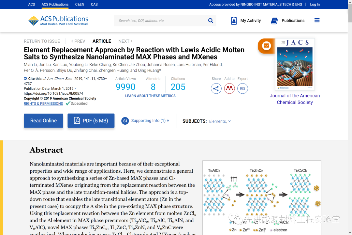The width and height of the screenshot is (352, 235).
Task: Click the Publications book icon
Action: 274,21
